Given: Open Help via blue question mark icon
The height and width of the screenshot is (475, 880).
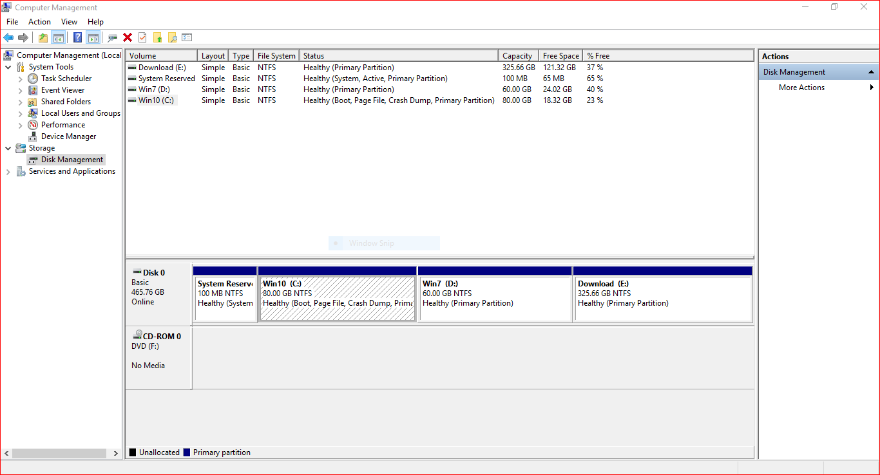Looking at the screenshot, I should (x=77, y=38).
